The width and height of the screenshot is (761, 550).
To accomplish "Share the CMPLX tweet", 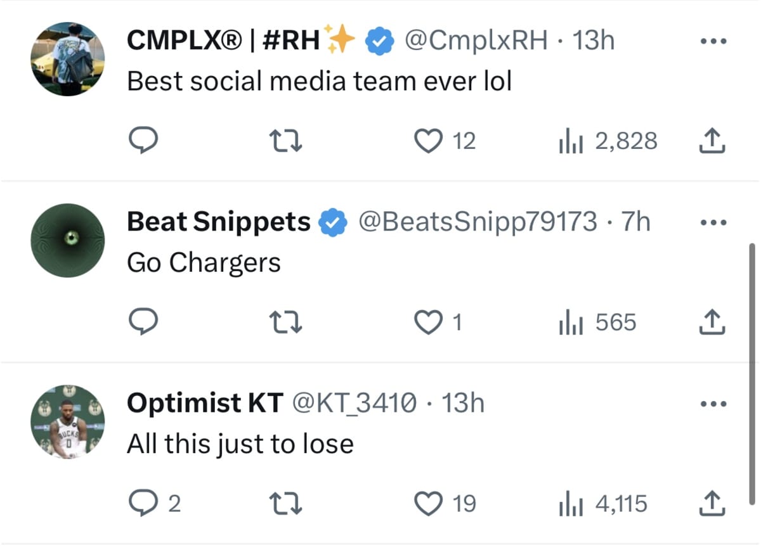I will pyautogui.click(x=712, y=141).
